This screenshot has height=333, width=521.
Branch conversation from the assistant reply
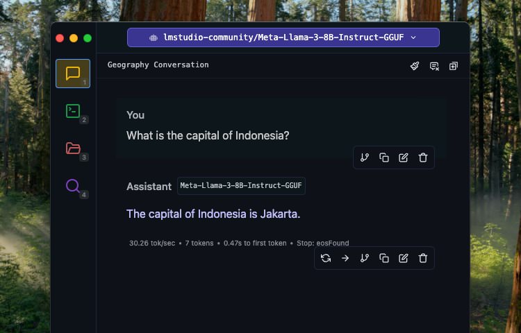365,258
